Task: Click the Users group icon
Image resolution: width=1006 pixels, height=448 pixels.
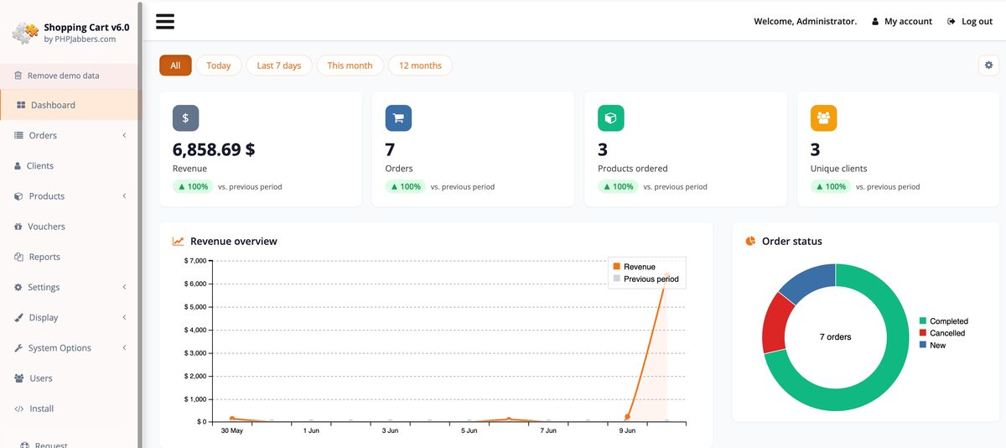Action: pyautogui.click(x=19, y=378)
